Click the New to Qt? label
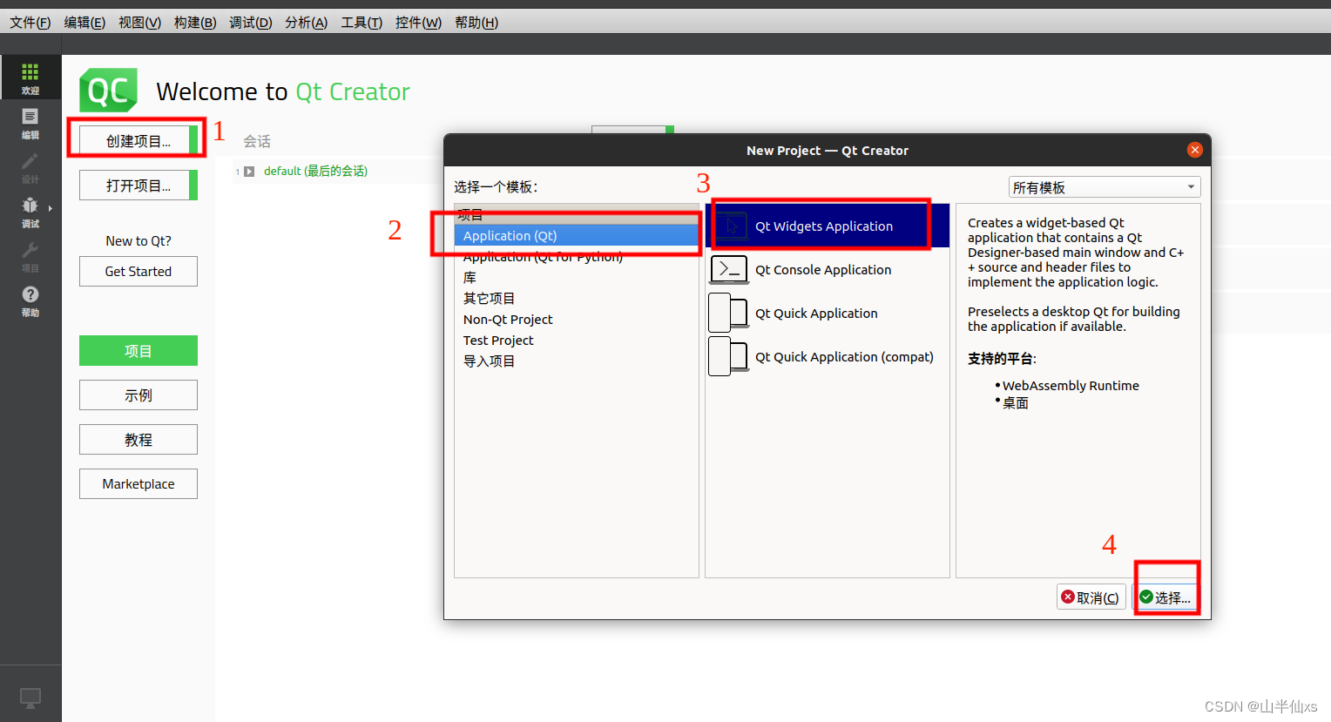 pos(139,241)
